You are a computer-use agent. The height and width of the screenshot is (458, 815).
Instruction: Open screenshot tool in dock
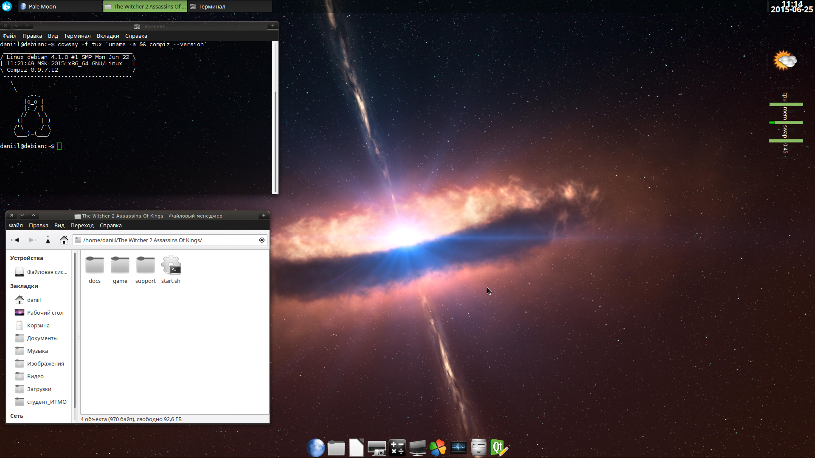point(377,448)
